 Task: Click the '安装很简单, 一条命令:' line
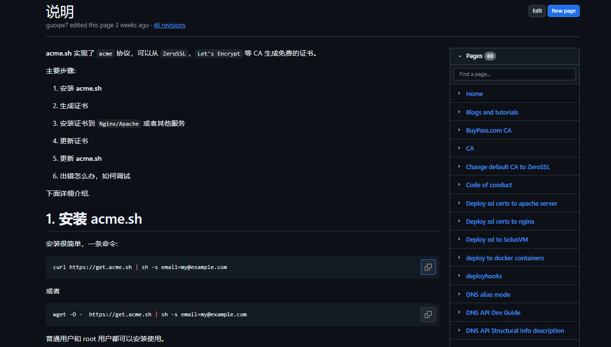point(82,244)
